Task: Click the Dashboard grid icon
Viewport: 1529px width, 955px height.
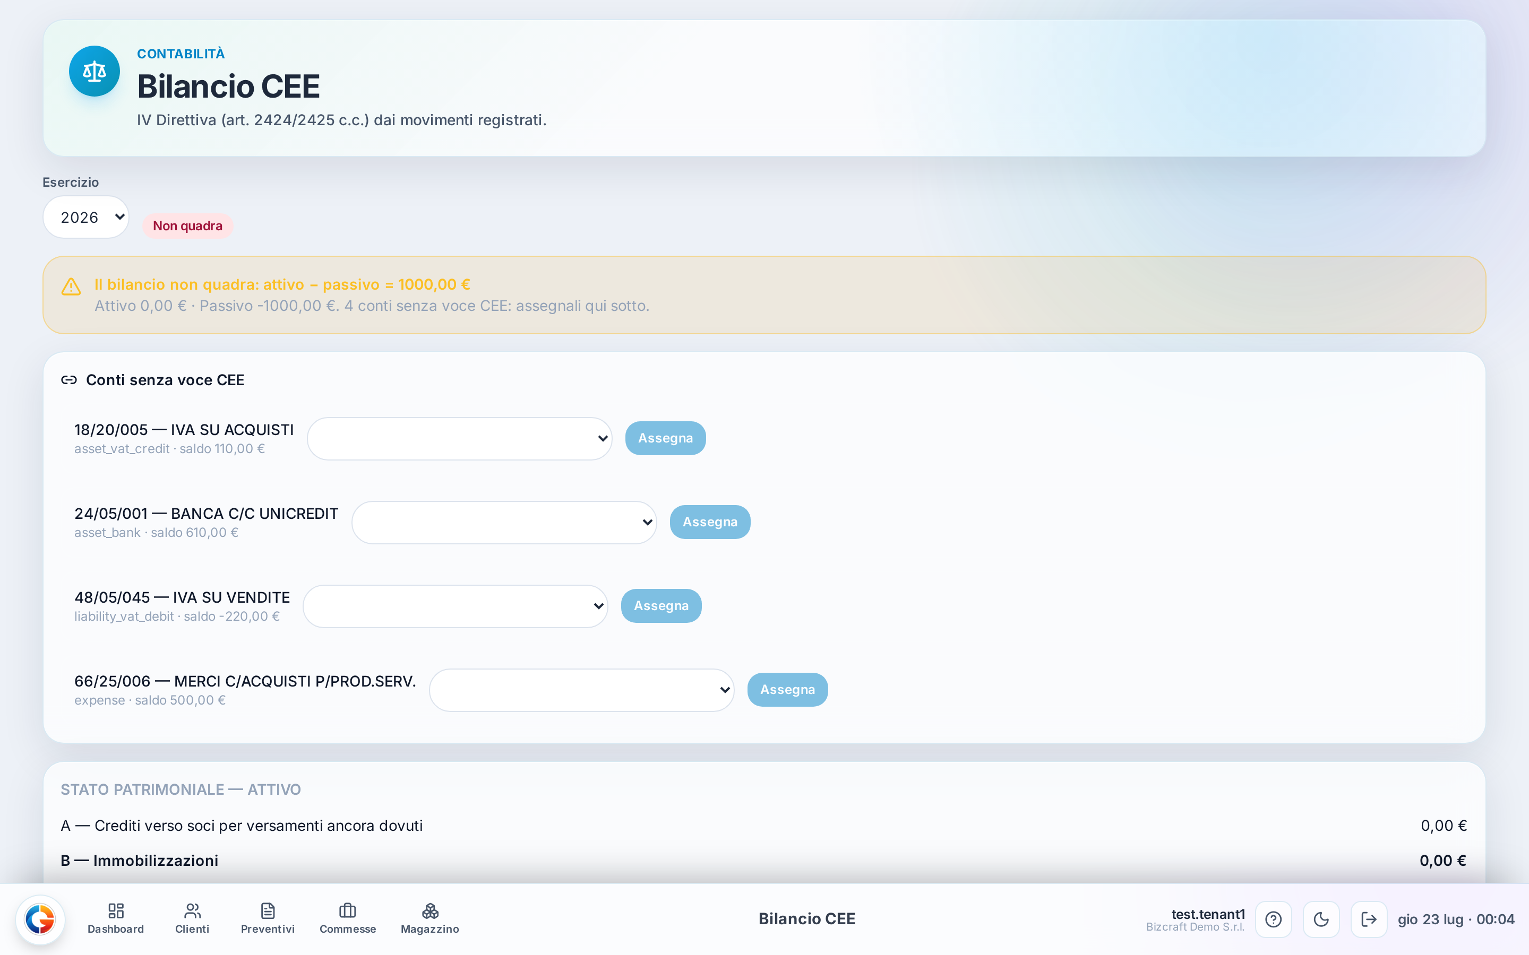Action: (x=116, y=910)
